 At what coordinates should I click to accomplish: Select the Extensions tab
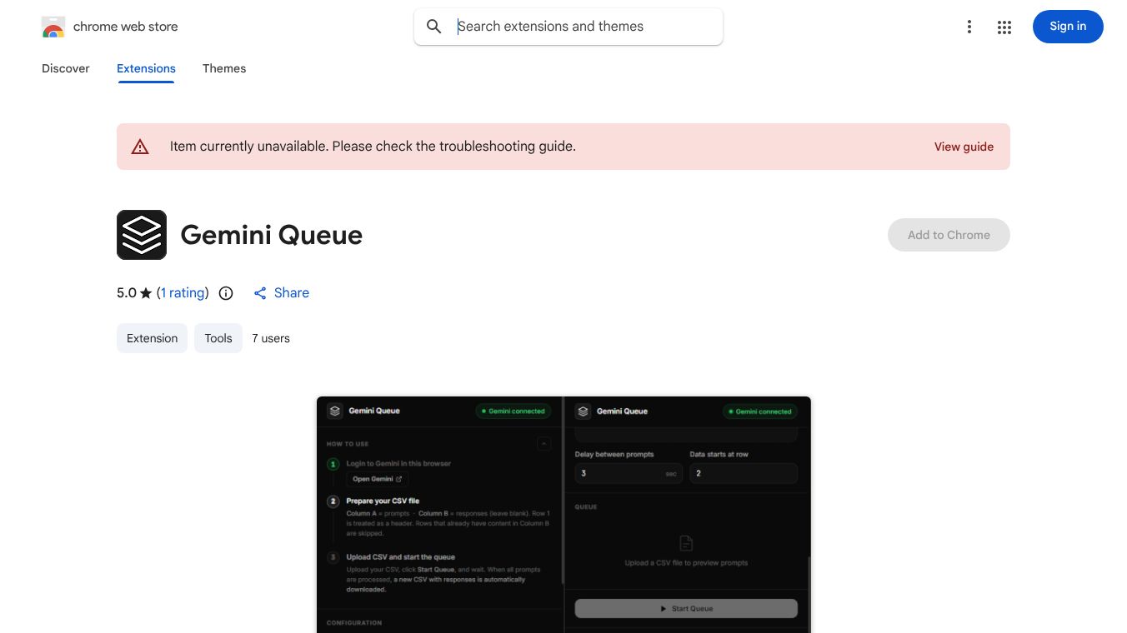point(146,68)
